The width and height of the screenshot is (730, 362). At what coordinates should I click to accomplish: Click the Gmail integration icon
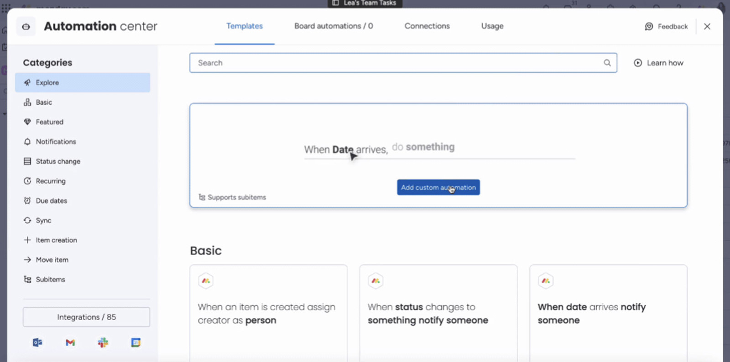tap(70, 342)
